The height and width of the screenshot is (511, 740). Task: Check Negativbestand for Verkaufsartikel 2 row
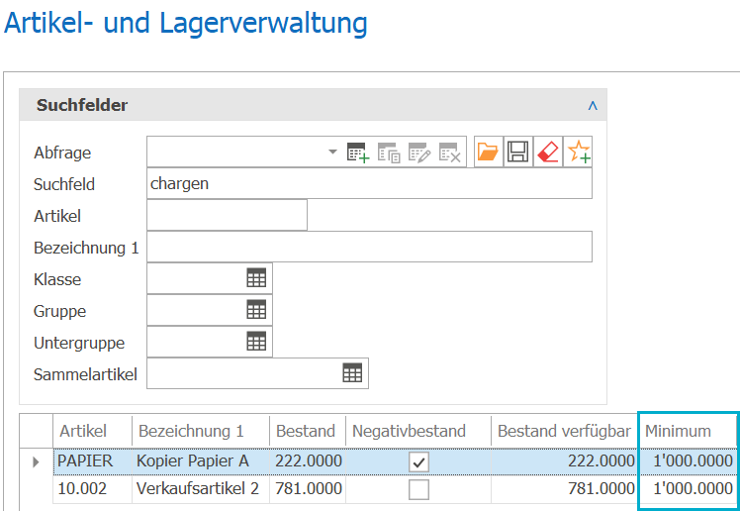(x=418, y=489)
